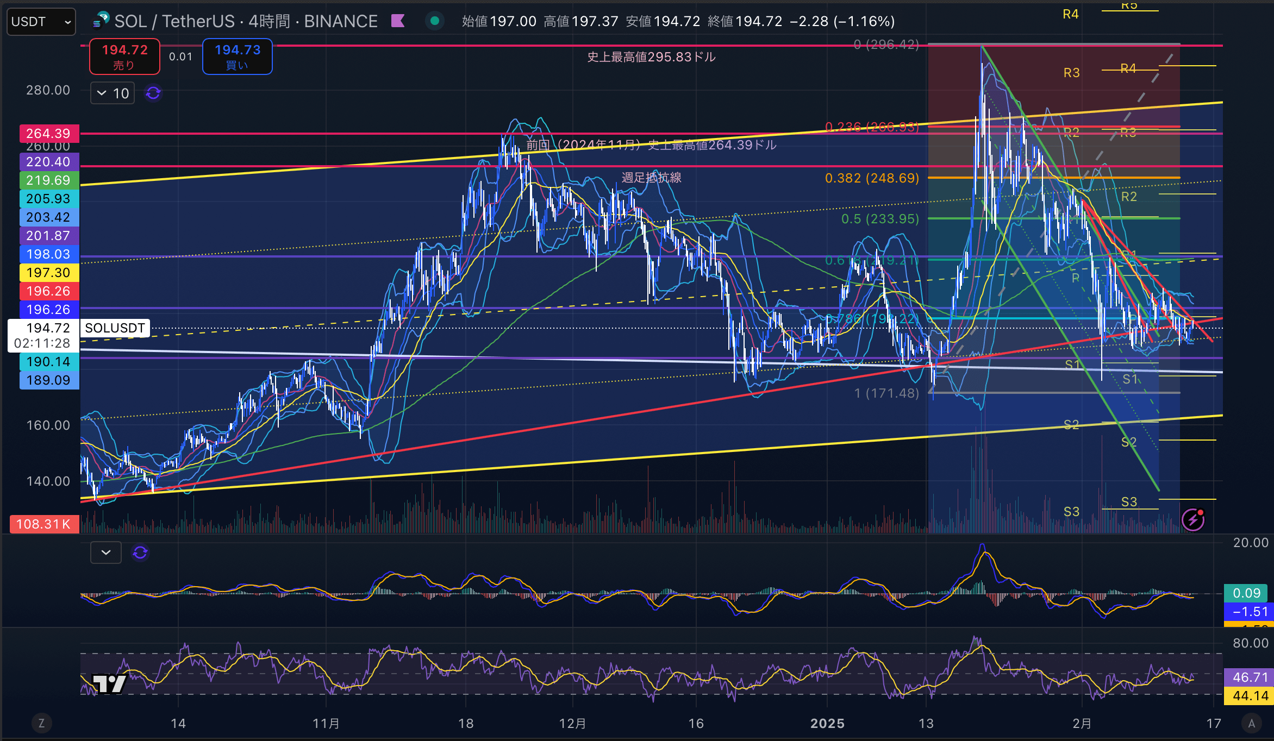Click the 194.73 buy button
The image size is (1274, 741).
[x=238, y=56]
